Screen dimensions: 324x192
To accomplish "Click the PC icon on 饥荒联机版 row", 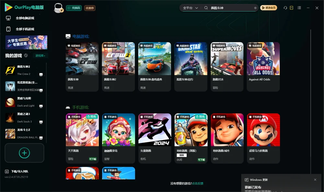I will click(x=41, y=90).
